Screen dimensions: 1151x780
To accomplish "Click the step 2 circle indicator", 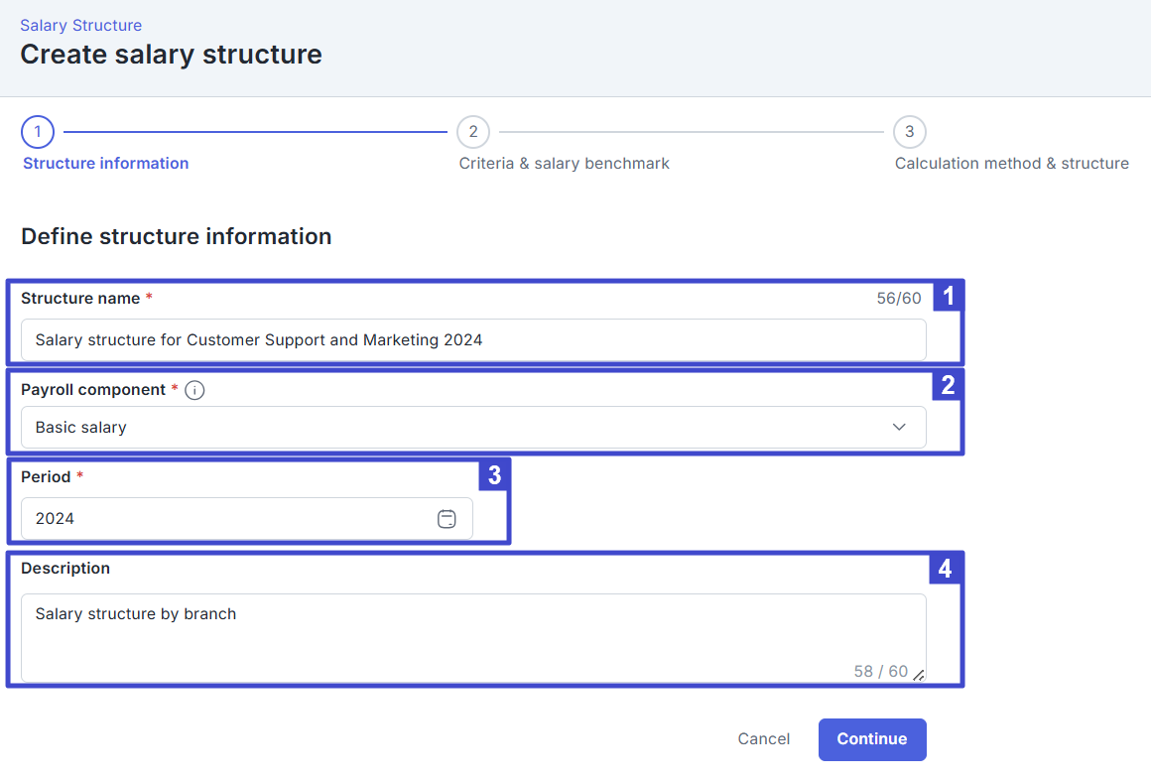I will tap(473, 131).
